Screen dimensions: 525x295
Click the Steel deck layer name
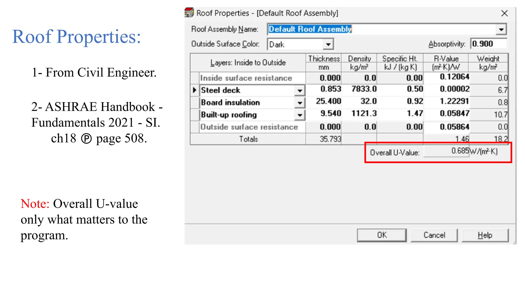tap(220, 90)
